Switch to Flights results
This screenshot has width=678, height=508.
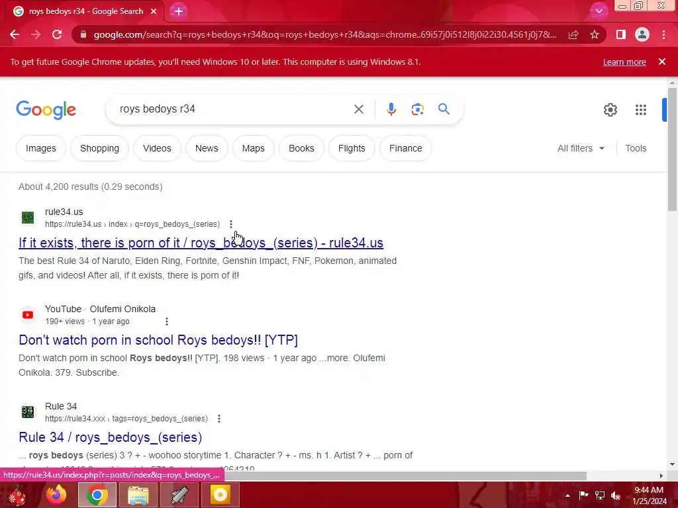(x=352, y=148)
